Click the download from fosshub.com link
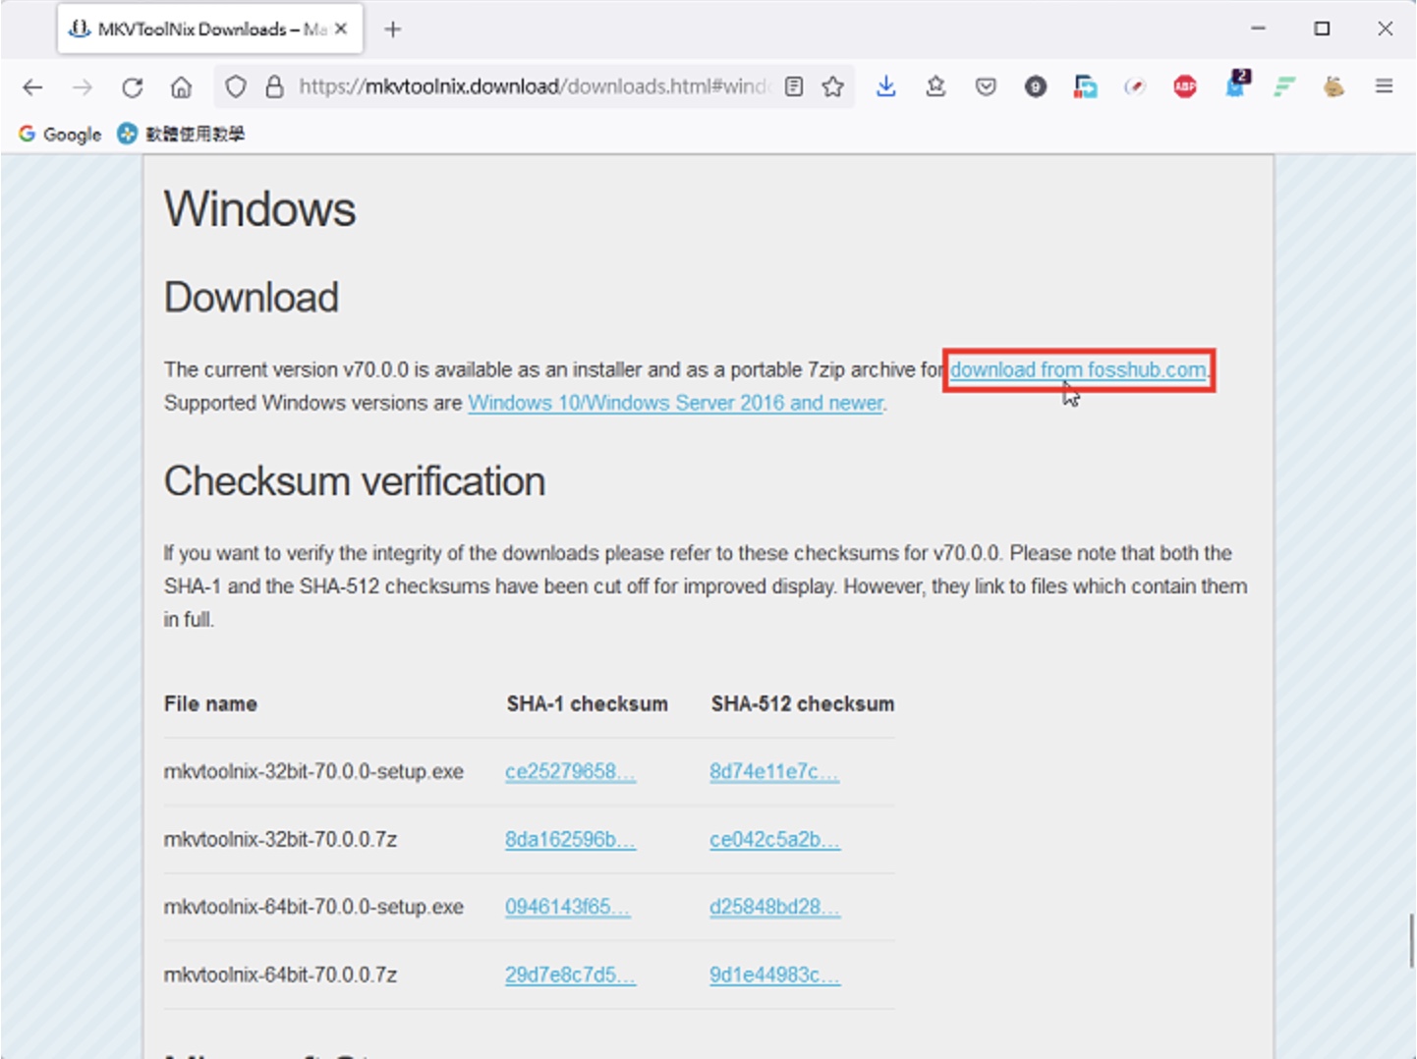Image resolution: width=1417 pixels, height=1059 pixels. [1078, 370]
